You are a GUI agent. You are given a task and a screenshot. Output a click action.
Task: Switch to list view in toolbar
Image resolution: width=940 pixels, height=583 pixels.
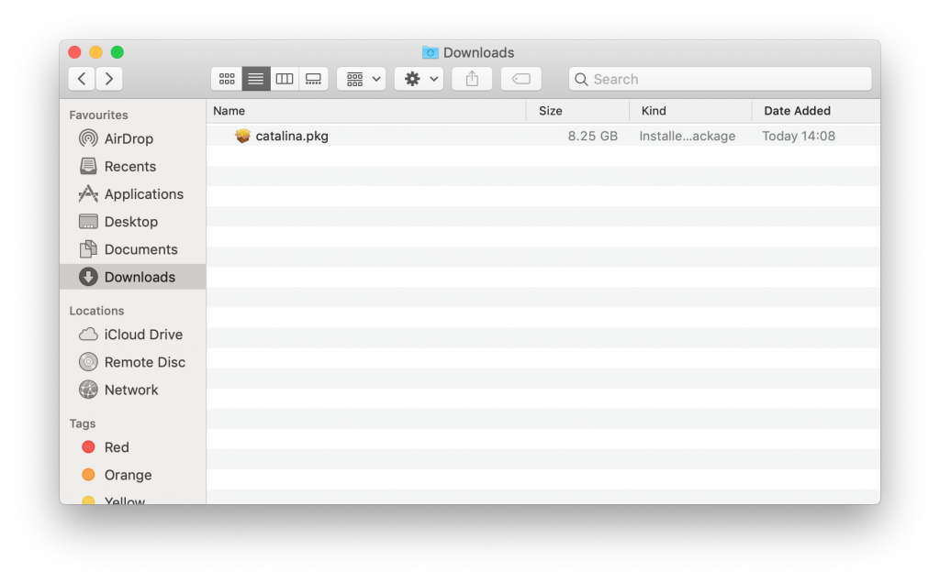[x=256, y=79]
